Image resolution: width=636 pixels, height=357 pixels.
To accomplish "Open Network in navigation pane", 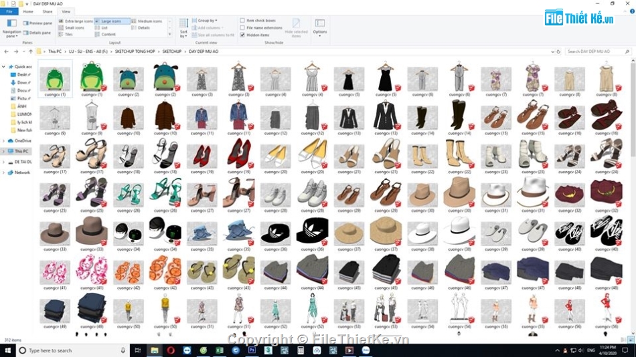I will [22, 172].
